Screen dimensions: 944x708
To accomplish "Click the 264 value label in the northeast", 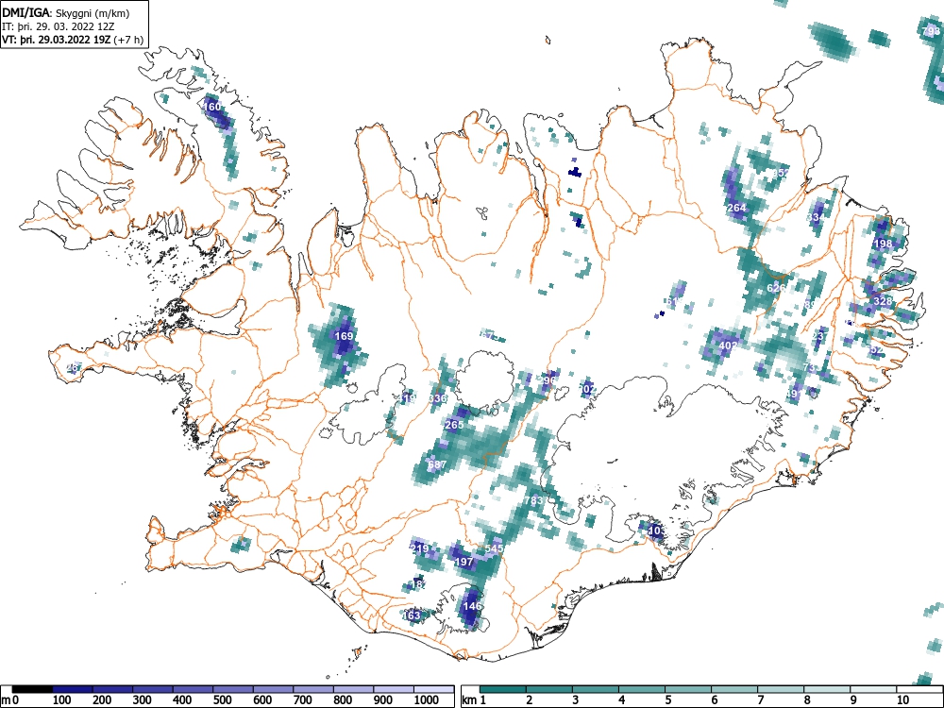I will tap(737, 208).
